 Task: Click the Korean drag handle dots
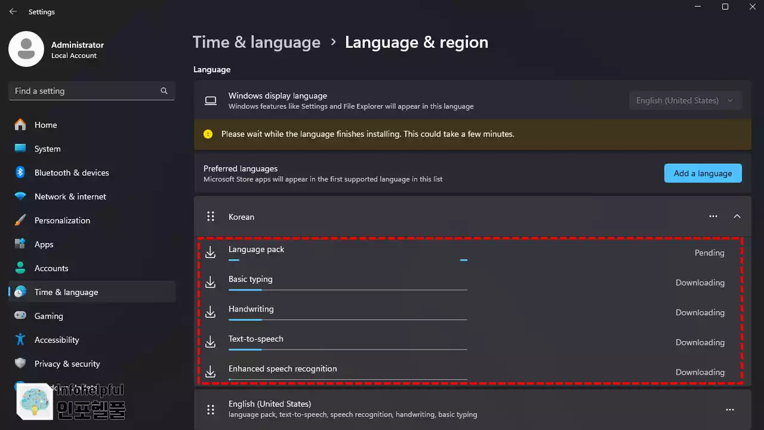(x=210, y=217)
